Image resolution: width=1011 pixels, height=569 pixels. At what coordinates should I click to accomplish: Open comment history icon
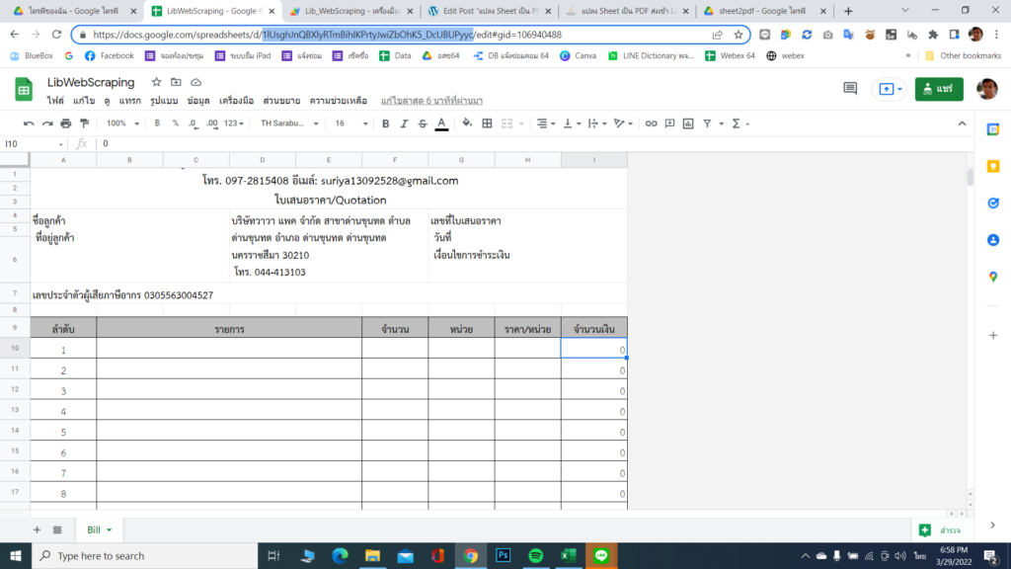(x=850, y=88)
